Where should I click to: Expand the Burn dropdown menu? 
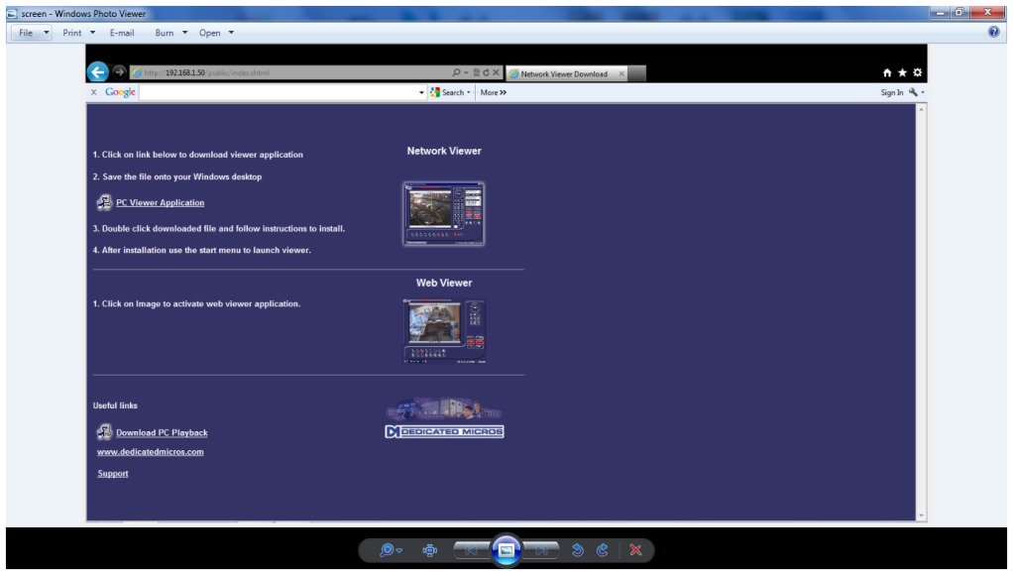[172, 33]
